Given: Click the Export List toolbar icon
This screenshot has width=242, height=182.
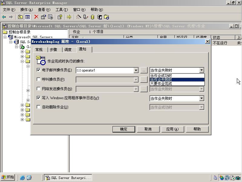Looking at the screenshot, I should click(x=51, y=17).
